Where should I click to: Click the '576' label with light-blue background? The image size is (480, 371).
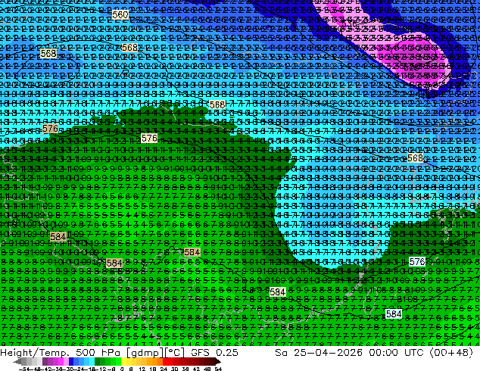tap(417, 262)
